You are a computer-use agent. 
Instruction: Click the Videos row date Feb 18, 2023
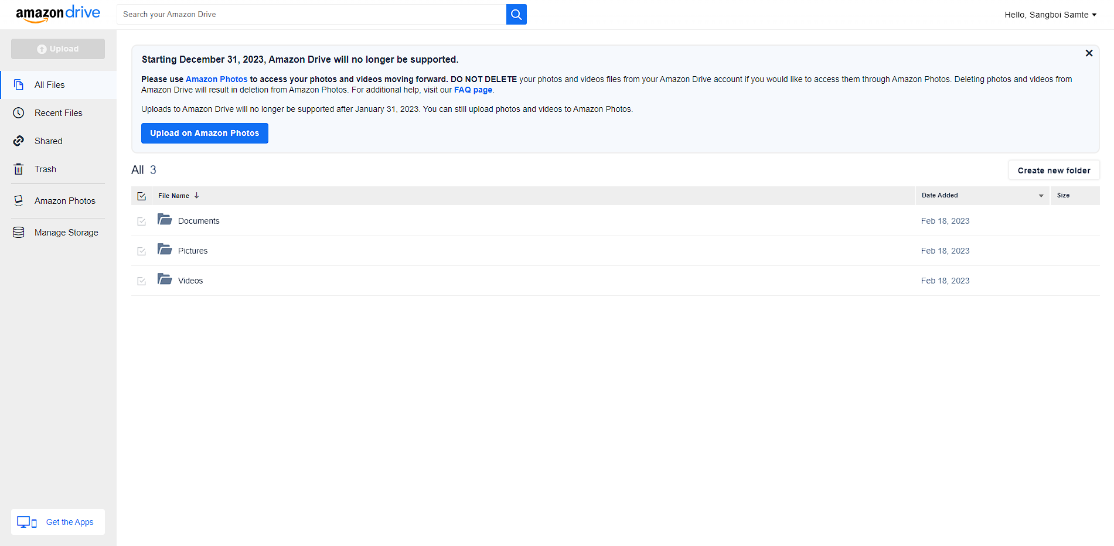tap(945, 281)
